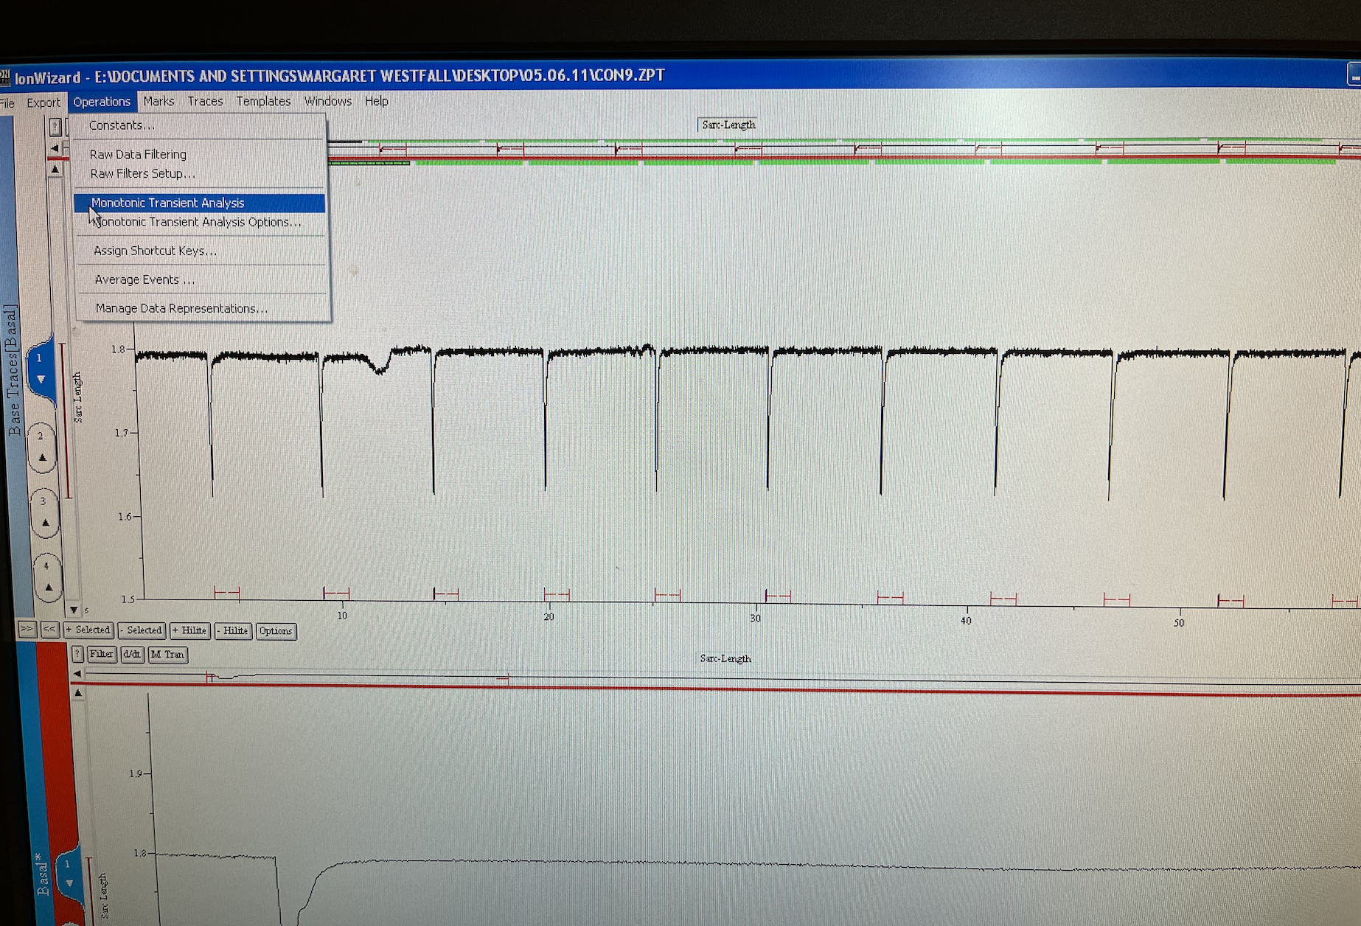Click the 1.6 y-axis label
The image size is (1361, 926).
(x=125, y=517)
